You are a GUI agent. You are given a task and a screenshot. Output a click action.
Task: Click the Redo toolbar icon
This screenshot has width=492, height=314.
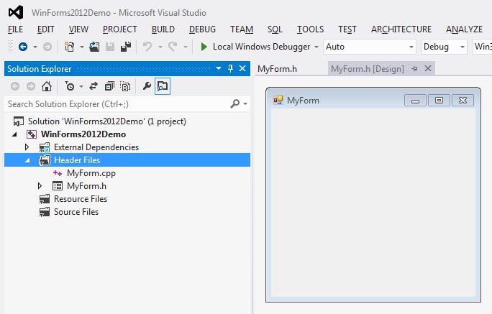(x=173, y=47)
